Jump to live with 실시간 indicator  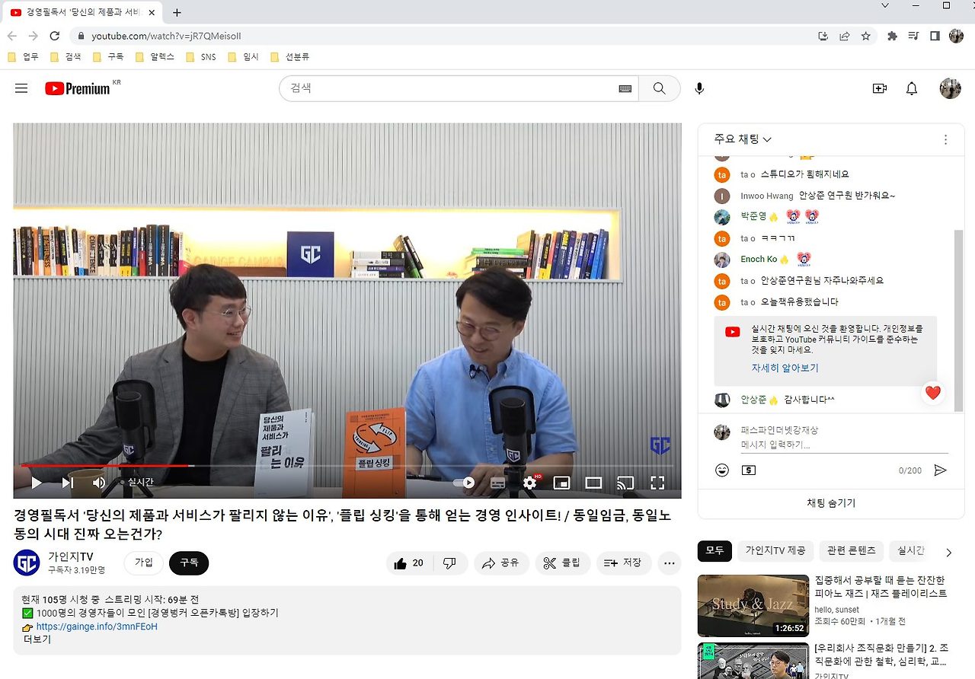(137, 482)
